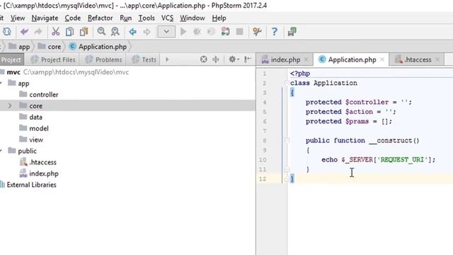Select the model folder
The image size is (453, 255).
(x=127, y=128)
